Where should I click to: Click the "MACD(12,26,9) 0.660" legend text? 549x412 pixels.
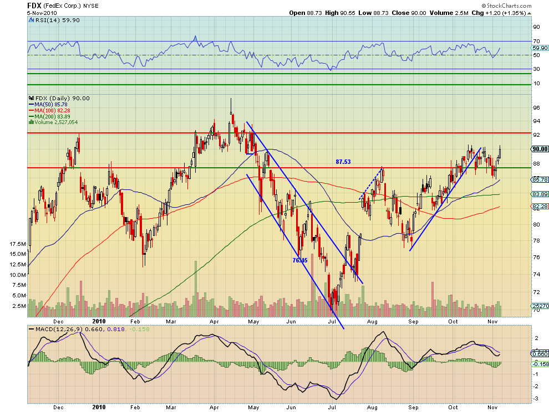69,329
